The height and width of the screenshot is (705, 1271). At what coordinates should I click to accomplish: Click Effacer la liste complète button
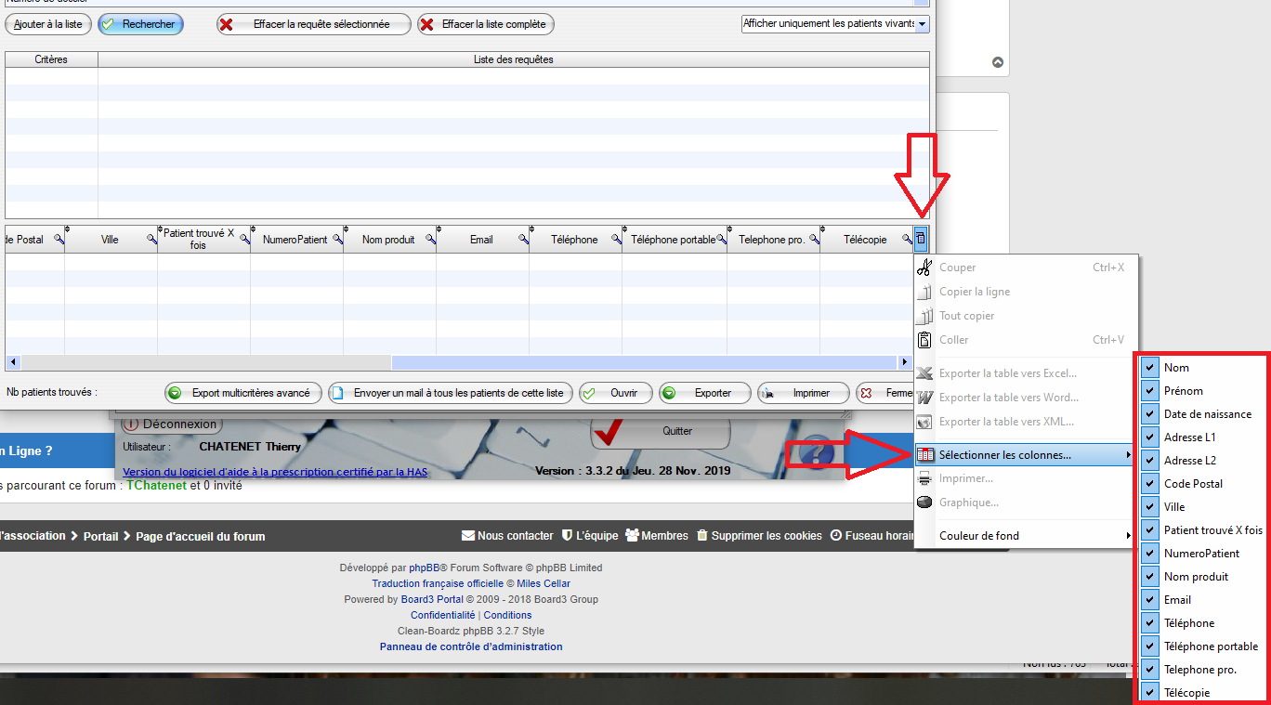486,24
